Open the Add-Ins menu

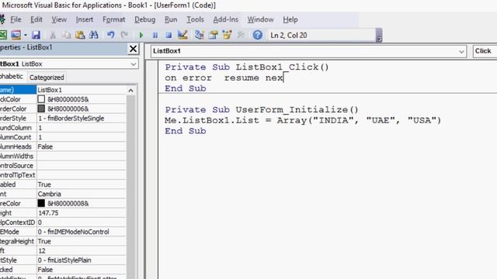(226, 19)
